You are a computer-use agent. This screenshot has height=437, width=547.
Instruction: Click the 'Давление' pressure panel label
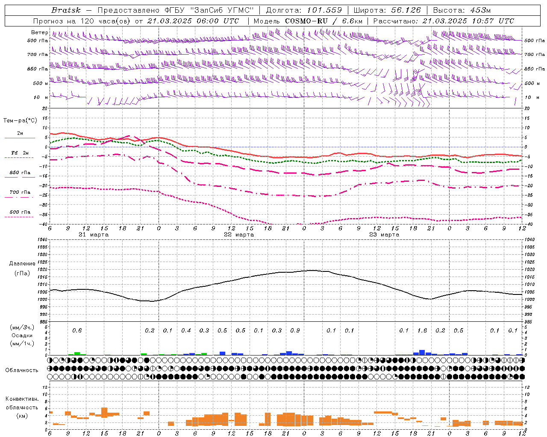click(x=22, y=264)
